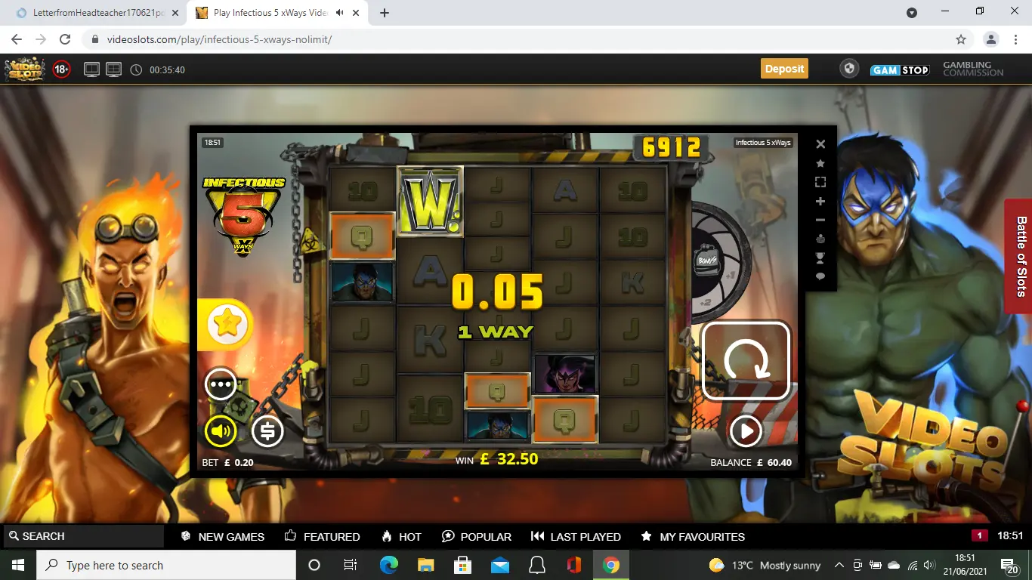Open the GAMSTOP link
1032x580 pixels.
click(x=900, y=69)
